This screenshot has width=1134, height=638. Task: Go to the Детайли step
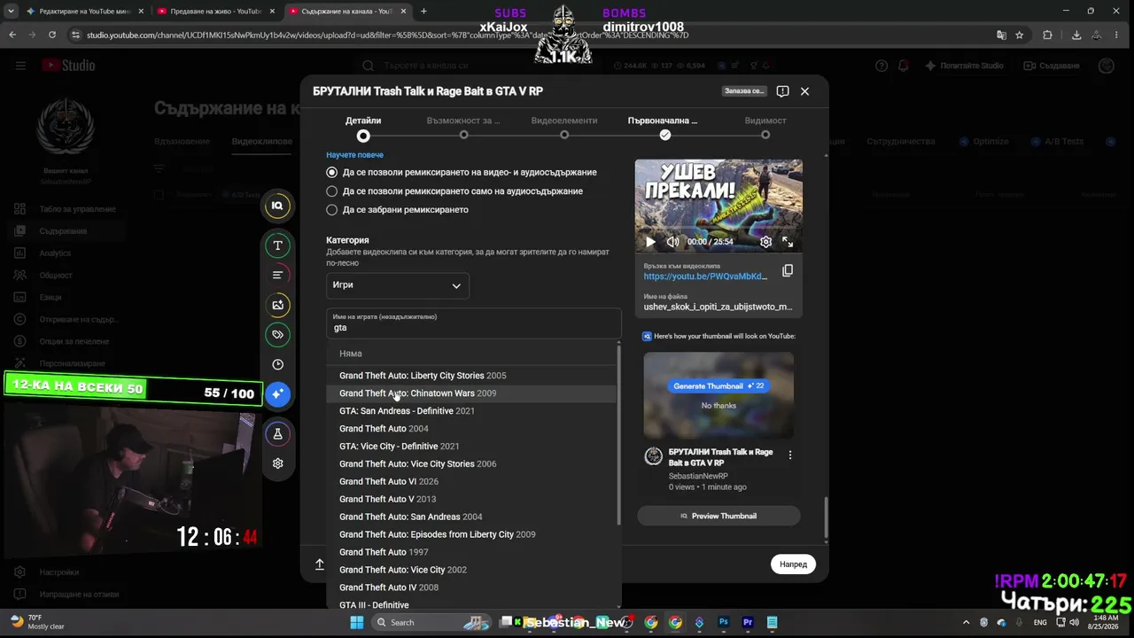point(363,128)
